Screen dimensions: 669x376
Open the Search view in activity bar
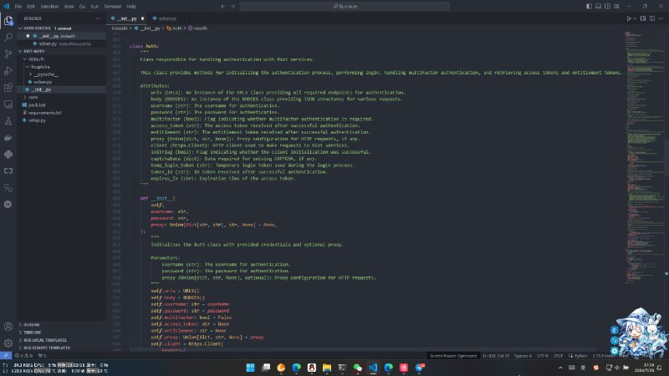coord(8,37)
